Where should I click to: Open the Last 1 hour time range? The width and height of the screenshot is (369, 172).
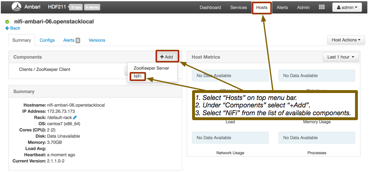pyautogui.click(x=341, y=57)
